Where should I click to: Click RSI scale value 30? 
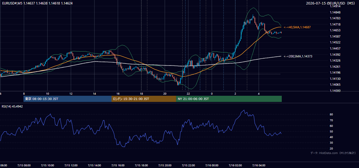331,143
